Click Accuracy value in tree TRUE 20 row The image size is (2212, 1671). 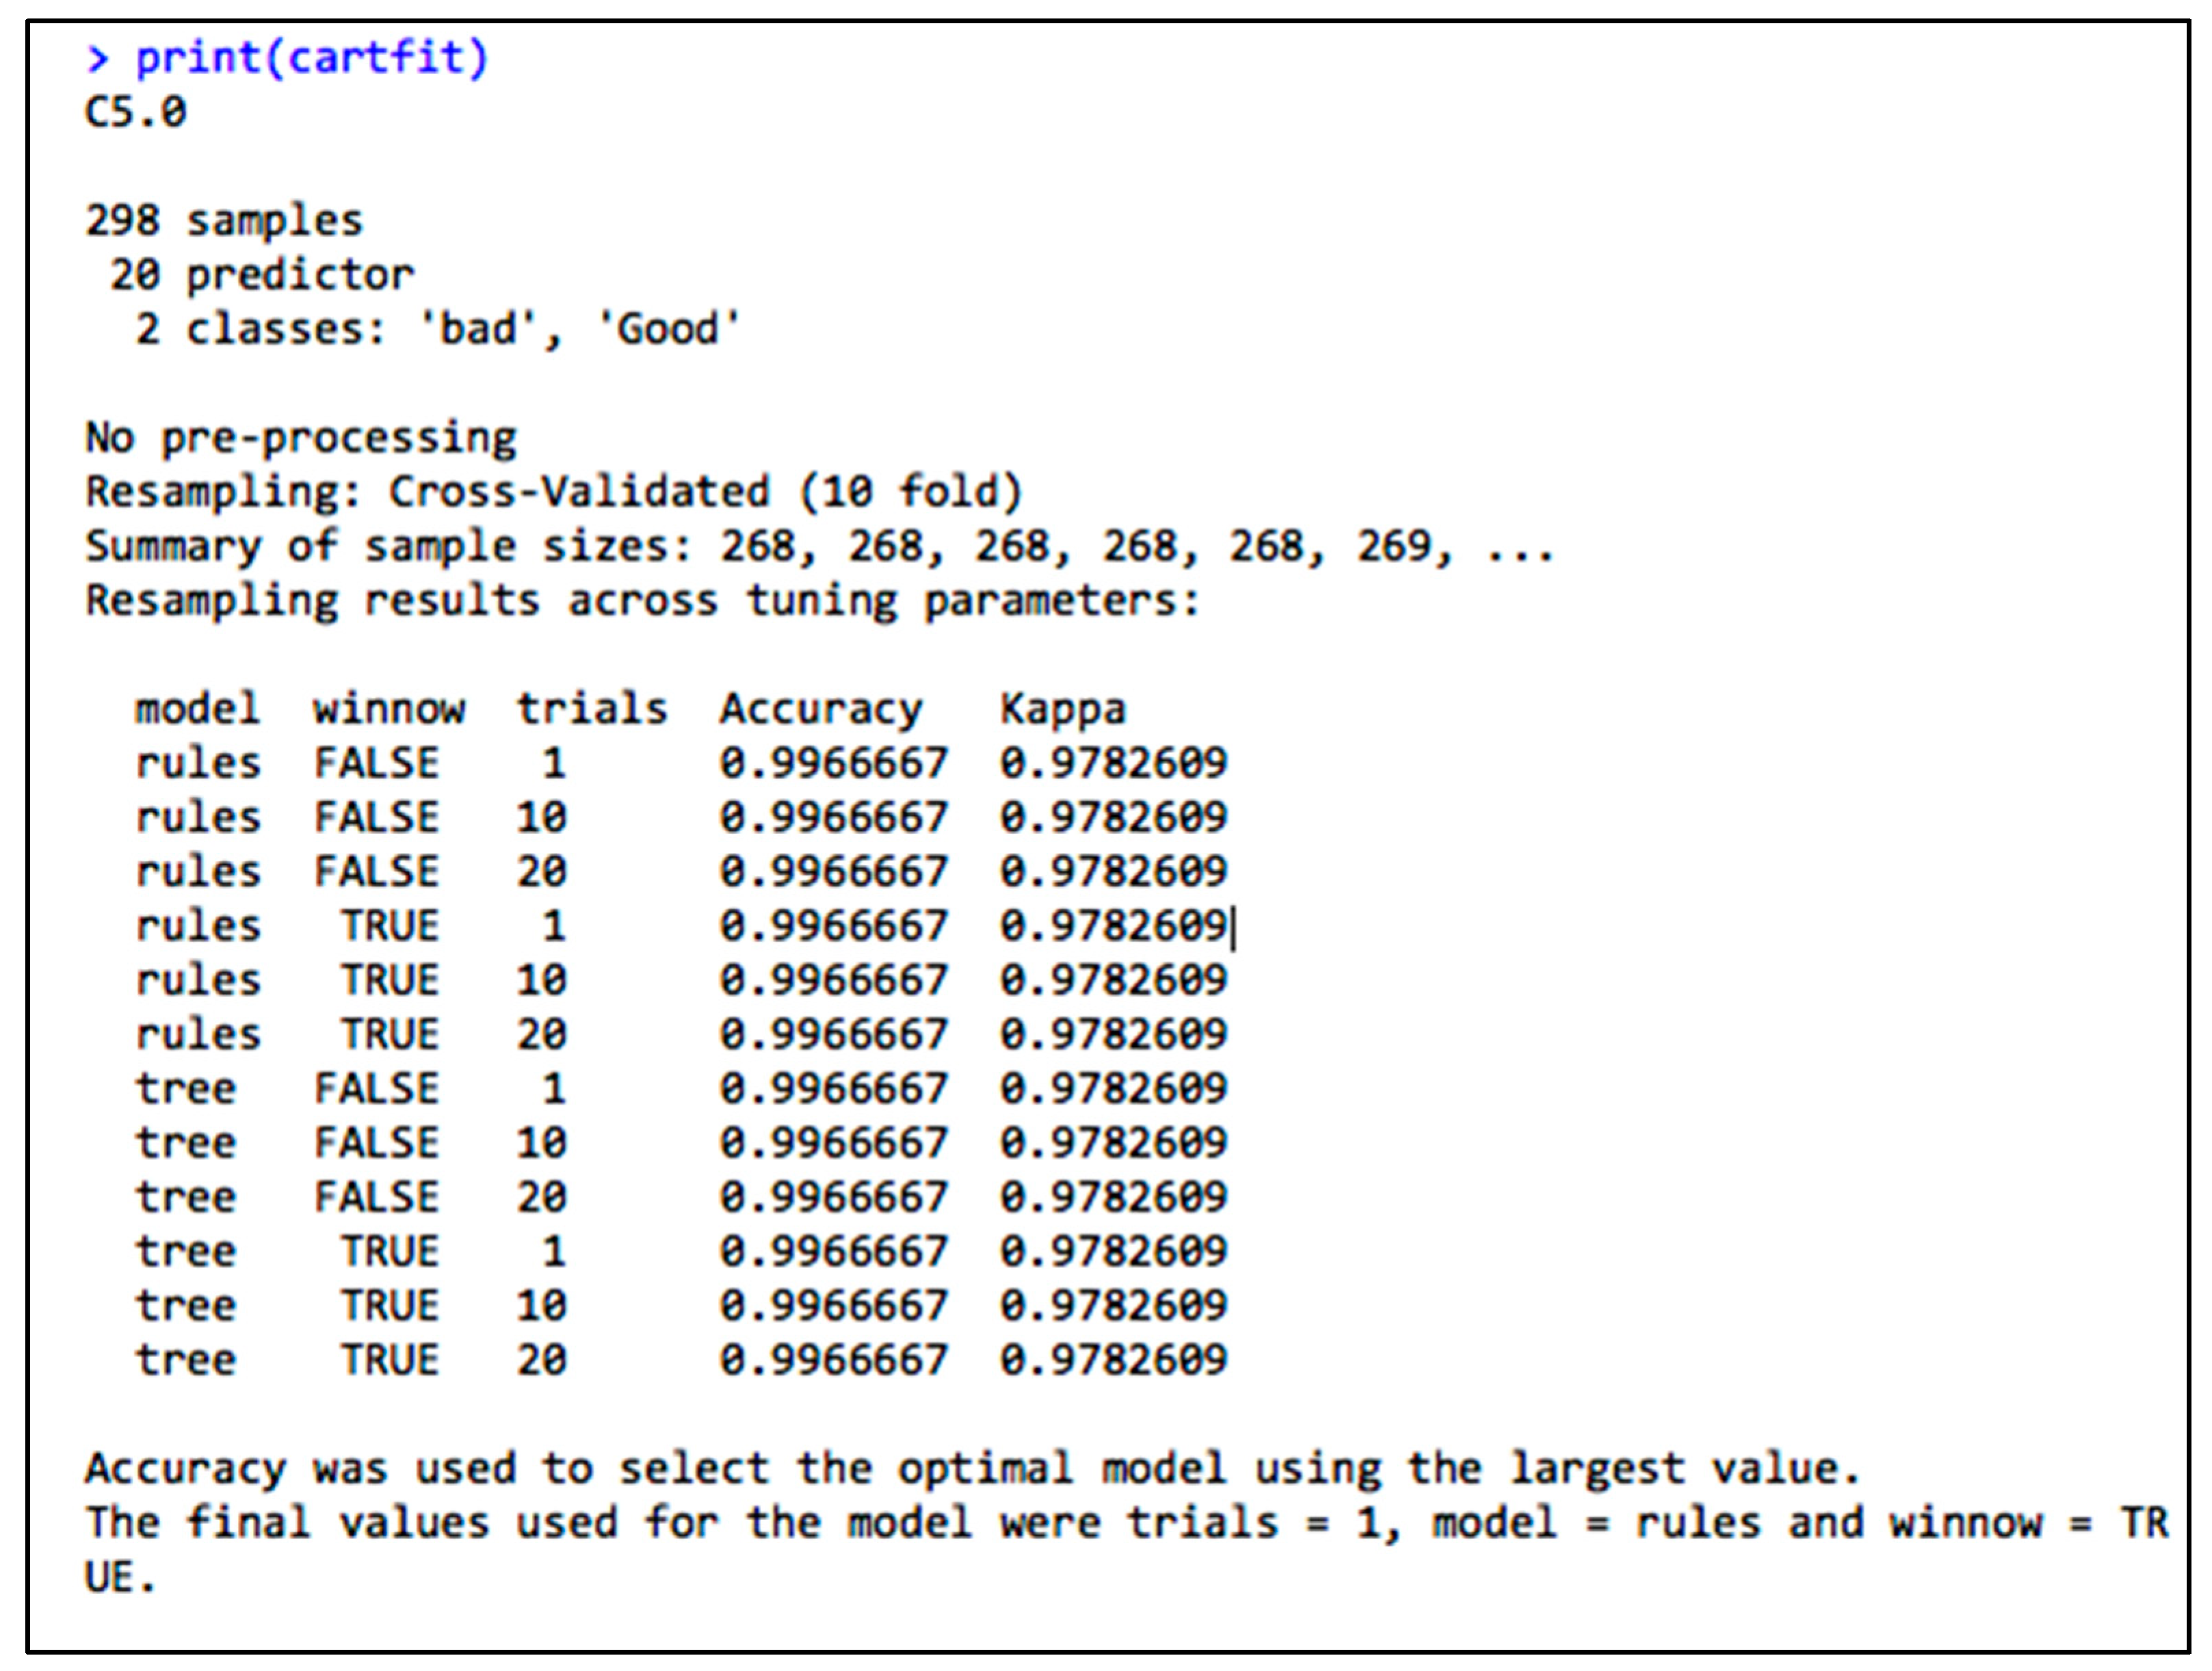(833, 1359)
